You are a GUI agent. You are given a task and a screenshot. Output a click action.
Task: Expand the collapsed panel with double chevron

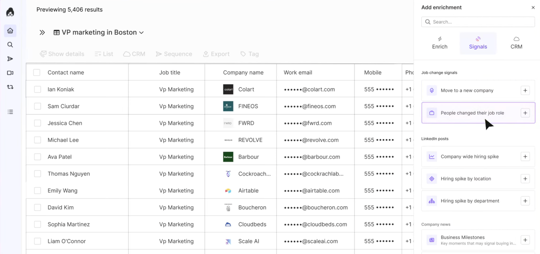pos(42,32)
